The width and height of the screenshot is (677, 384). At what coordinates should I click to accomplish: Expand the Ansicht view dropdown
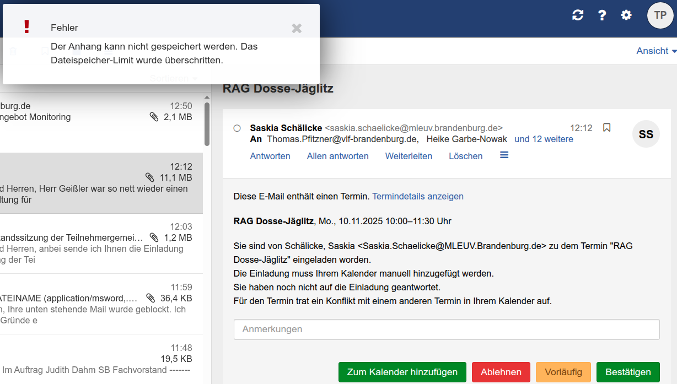click(656, 51)
